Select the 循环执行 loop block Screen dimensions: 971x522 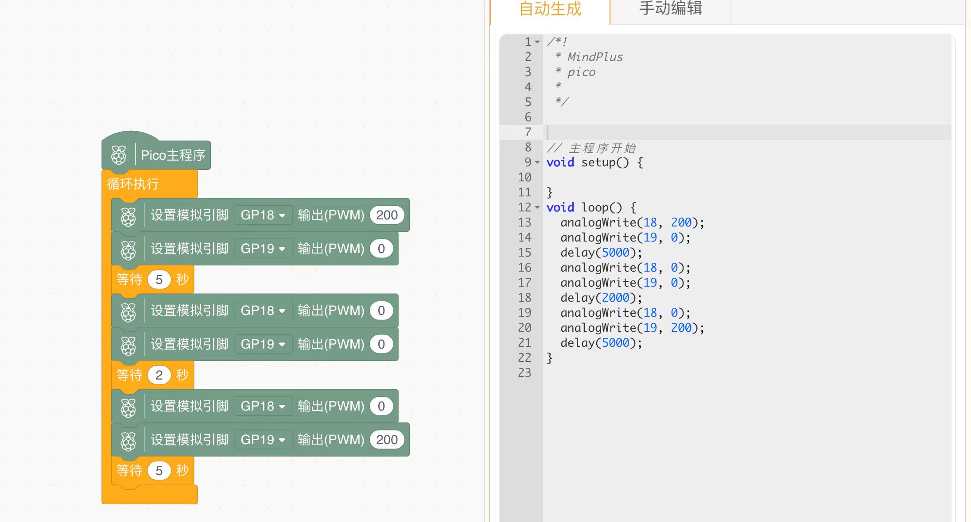pos(133,184)
